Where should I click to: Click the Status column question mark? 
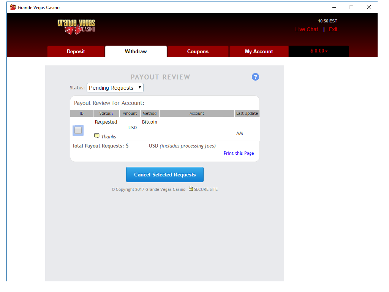pyautogui.click(x=112, y=113)
